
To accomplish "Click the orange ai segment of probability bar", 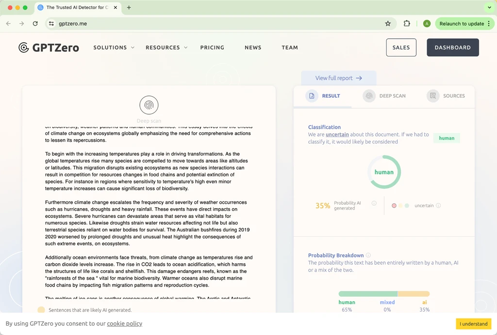I will 414,293.
